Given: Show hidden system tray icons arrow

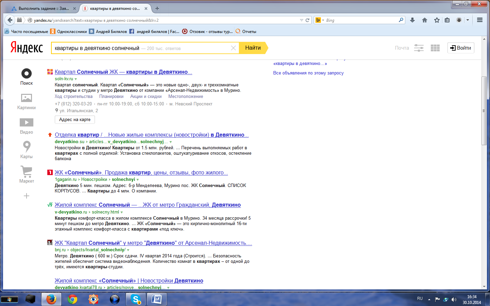Looking at the screenshot, I should click(429, 300).
